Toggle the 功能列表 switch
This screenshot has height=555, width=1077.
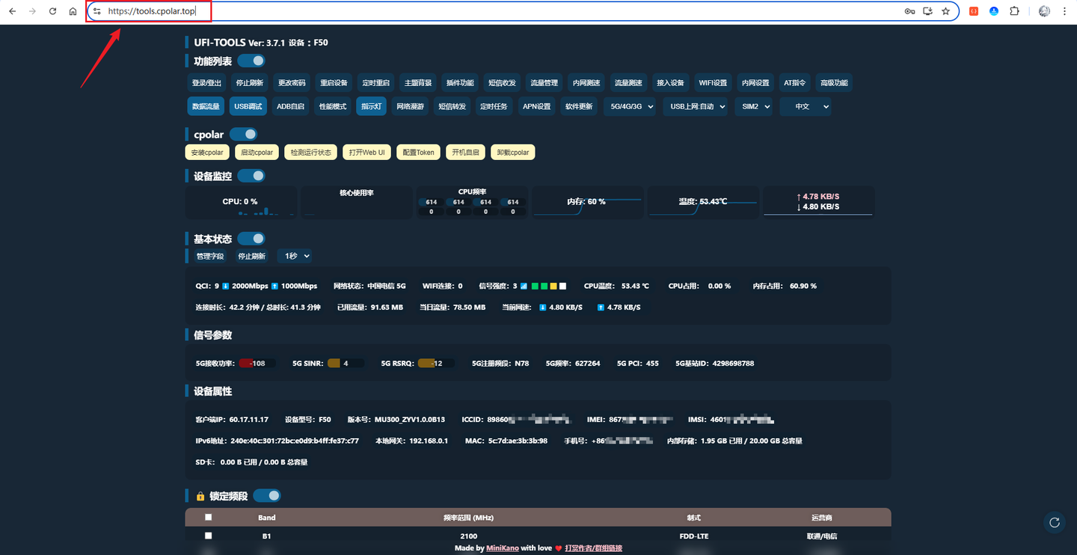pos(251,61)
